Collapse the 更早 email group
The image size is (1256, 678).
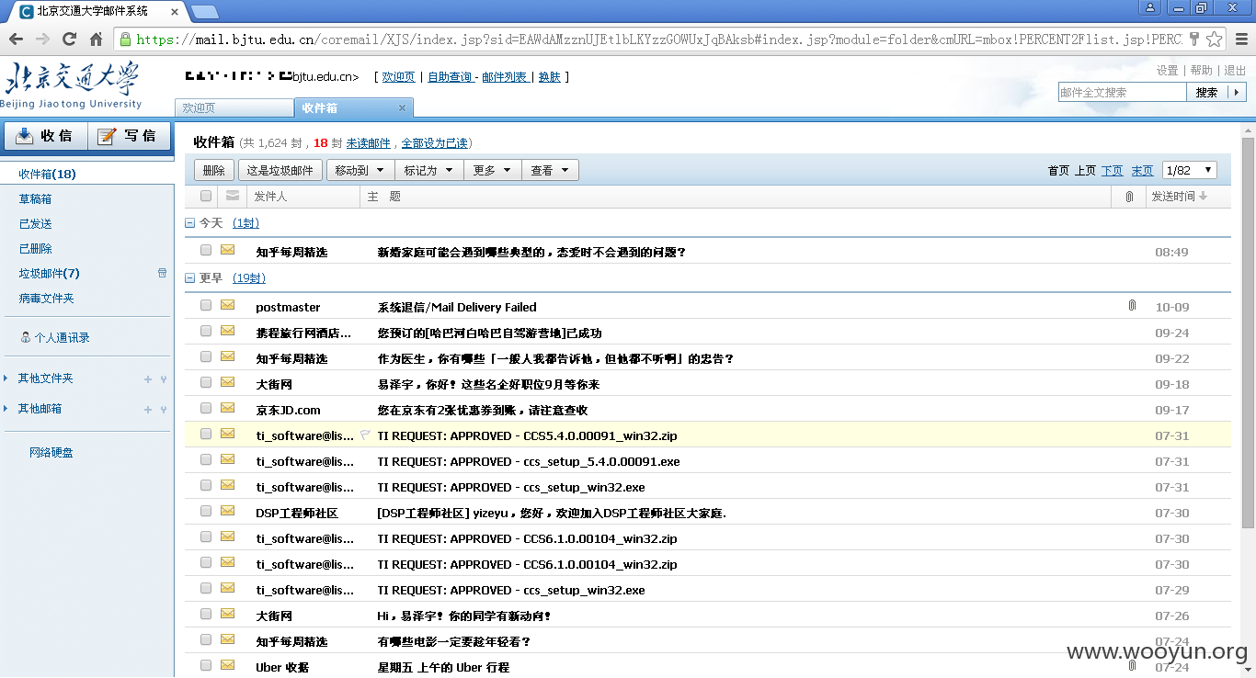189,278
